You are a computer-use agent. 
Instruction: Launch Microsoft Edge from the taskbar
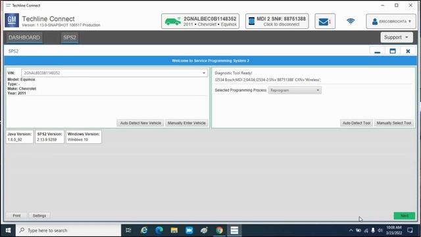159,230
